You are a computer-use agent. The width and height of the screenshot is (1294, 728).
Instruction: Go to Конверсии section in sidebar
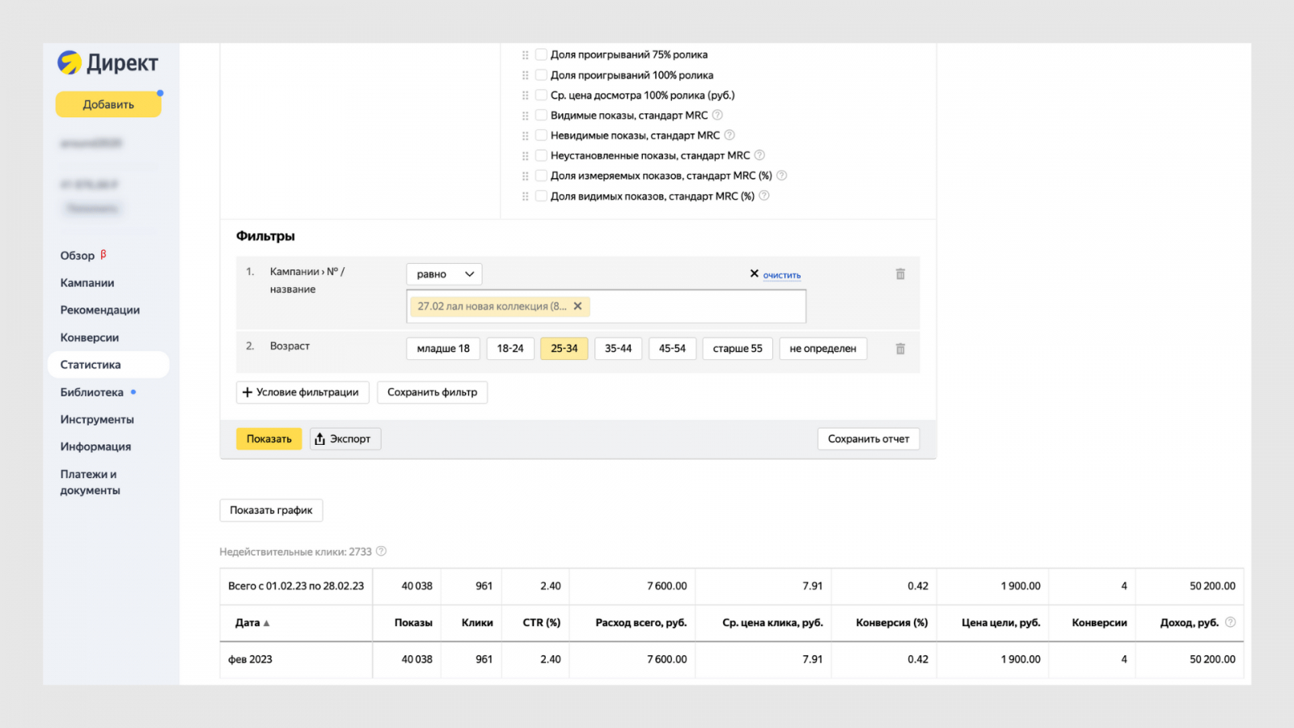click(x=90, y=337)
